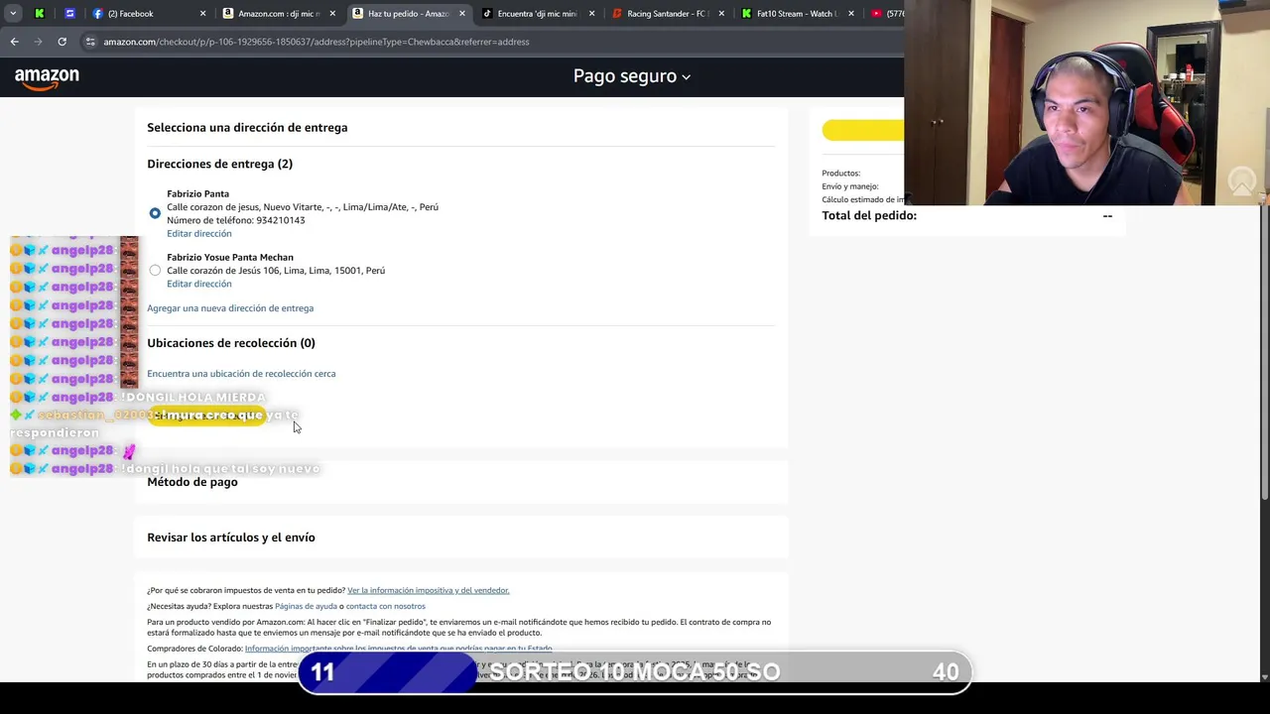Click the Direcciones de entrega (2) heading
This screenshot has width=1270, height=714.
pos(219,164)
